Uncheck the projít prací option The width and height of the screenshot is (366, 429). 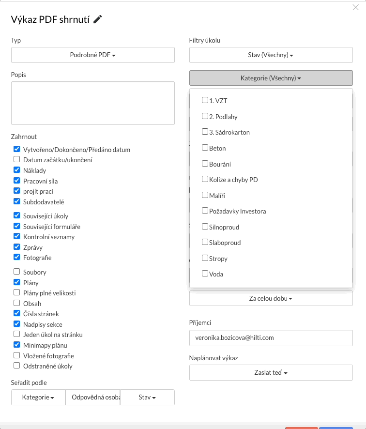point(16,190)
